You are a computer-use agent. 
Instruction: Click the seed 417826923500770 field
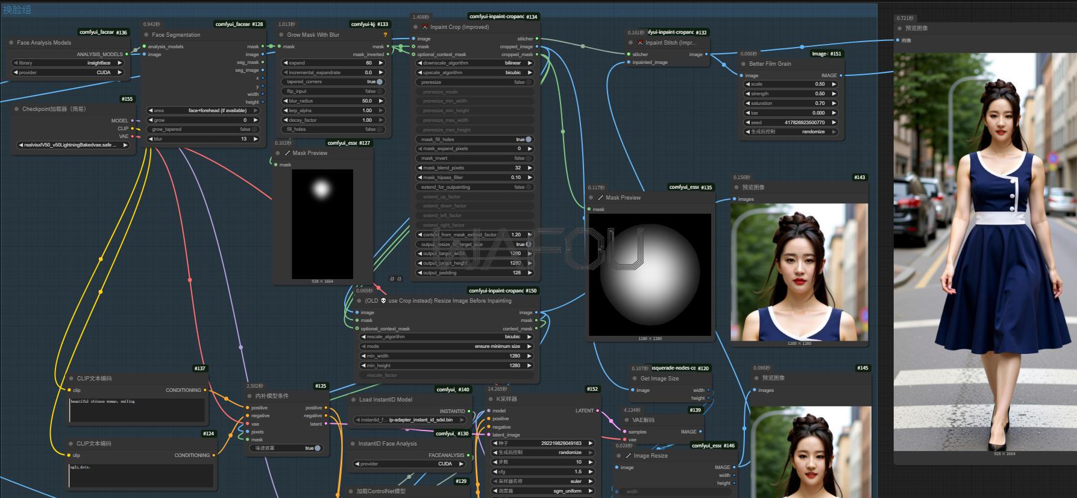pos(791,122)
